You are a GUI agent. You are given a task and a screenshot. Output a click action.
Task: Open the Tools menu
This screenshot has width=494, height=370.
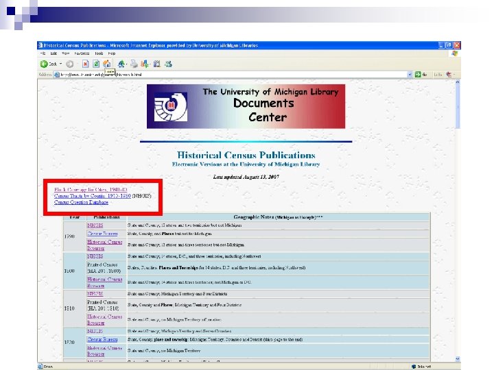[99, 53]
